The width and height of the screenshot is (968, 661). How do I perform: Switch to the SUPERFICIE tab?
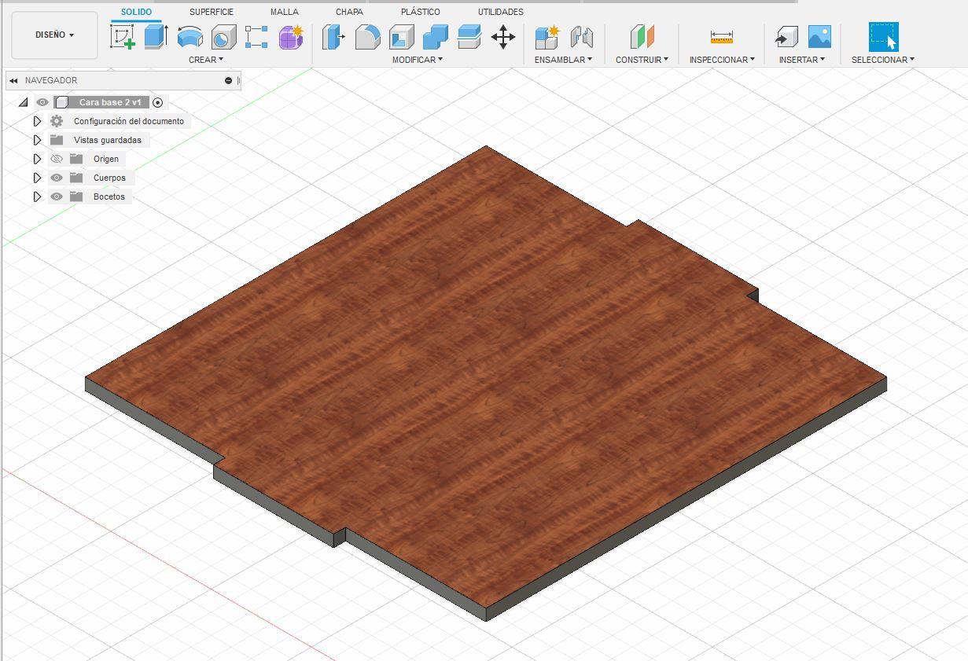[212, 12]
